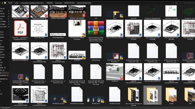Select plaza de mercado02082016.0002 file
This screenshot has width=195, height=109.
coord(39,51)
